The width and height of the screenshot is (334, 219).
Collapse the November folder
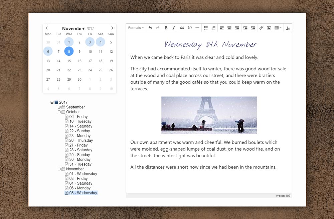point(59,169)
